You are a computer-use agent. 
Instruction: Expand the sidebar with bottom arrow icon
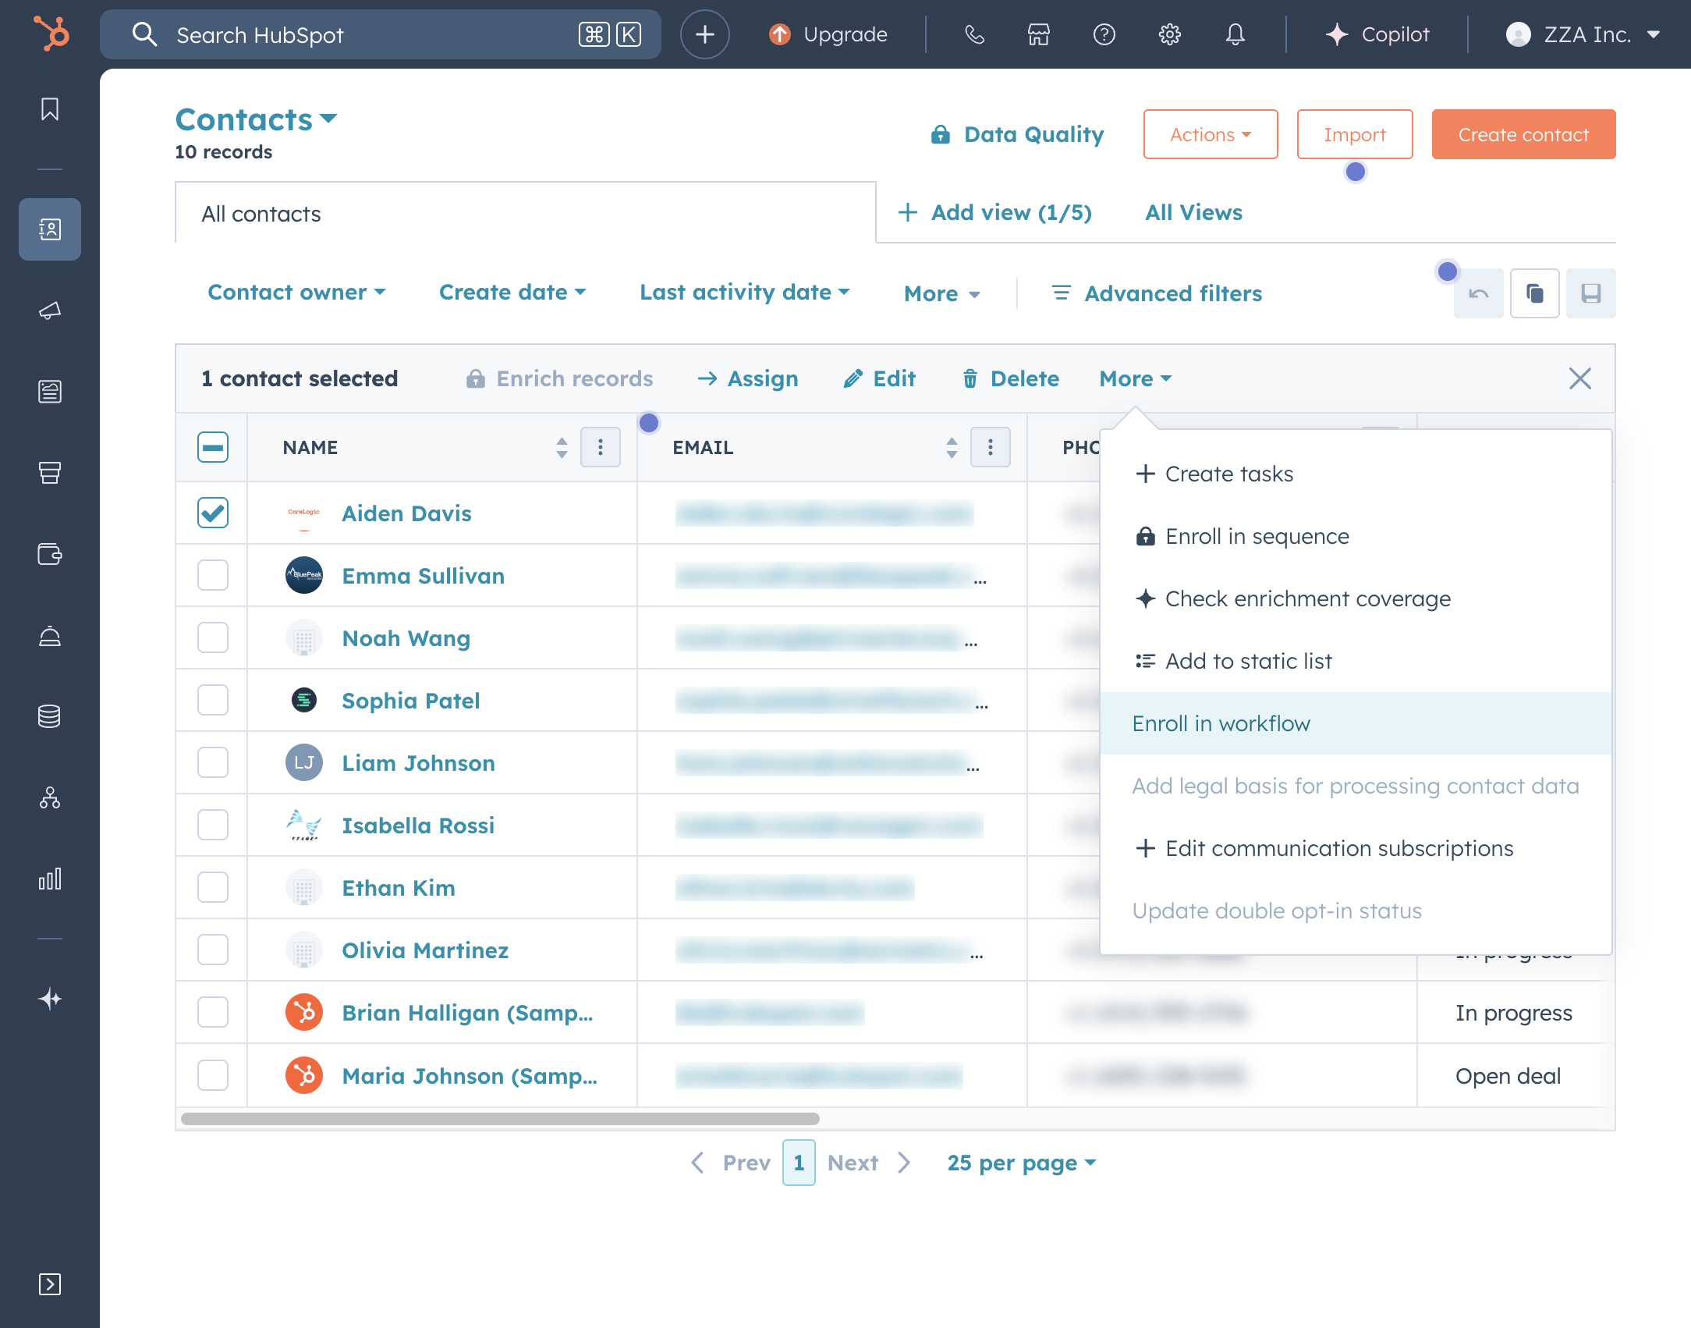click(50, 1284)
